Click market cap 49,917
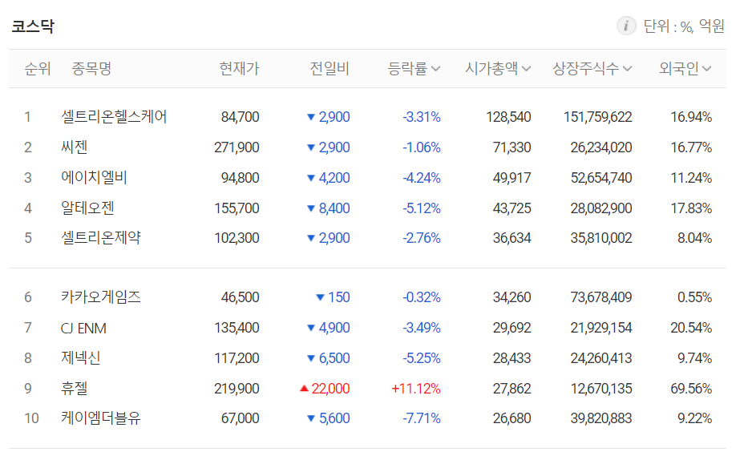Screen dimensions: 740x456 tap(512, 178)
